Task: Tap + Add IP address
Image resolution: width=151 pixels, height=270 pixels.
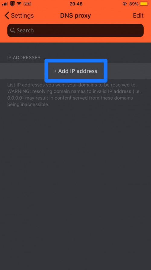Action: coord(75,71)
